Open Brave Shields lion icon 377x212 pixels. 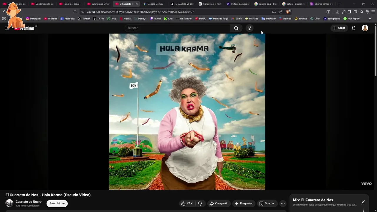[288, 12]
